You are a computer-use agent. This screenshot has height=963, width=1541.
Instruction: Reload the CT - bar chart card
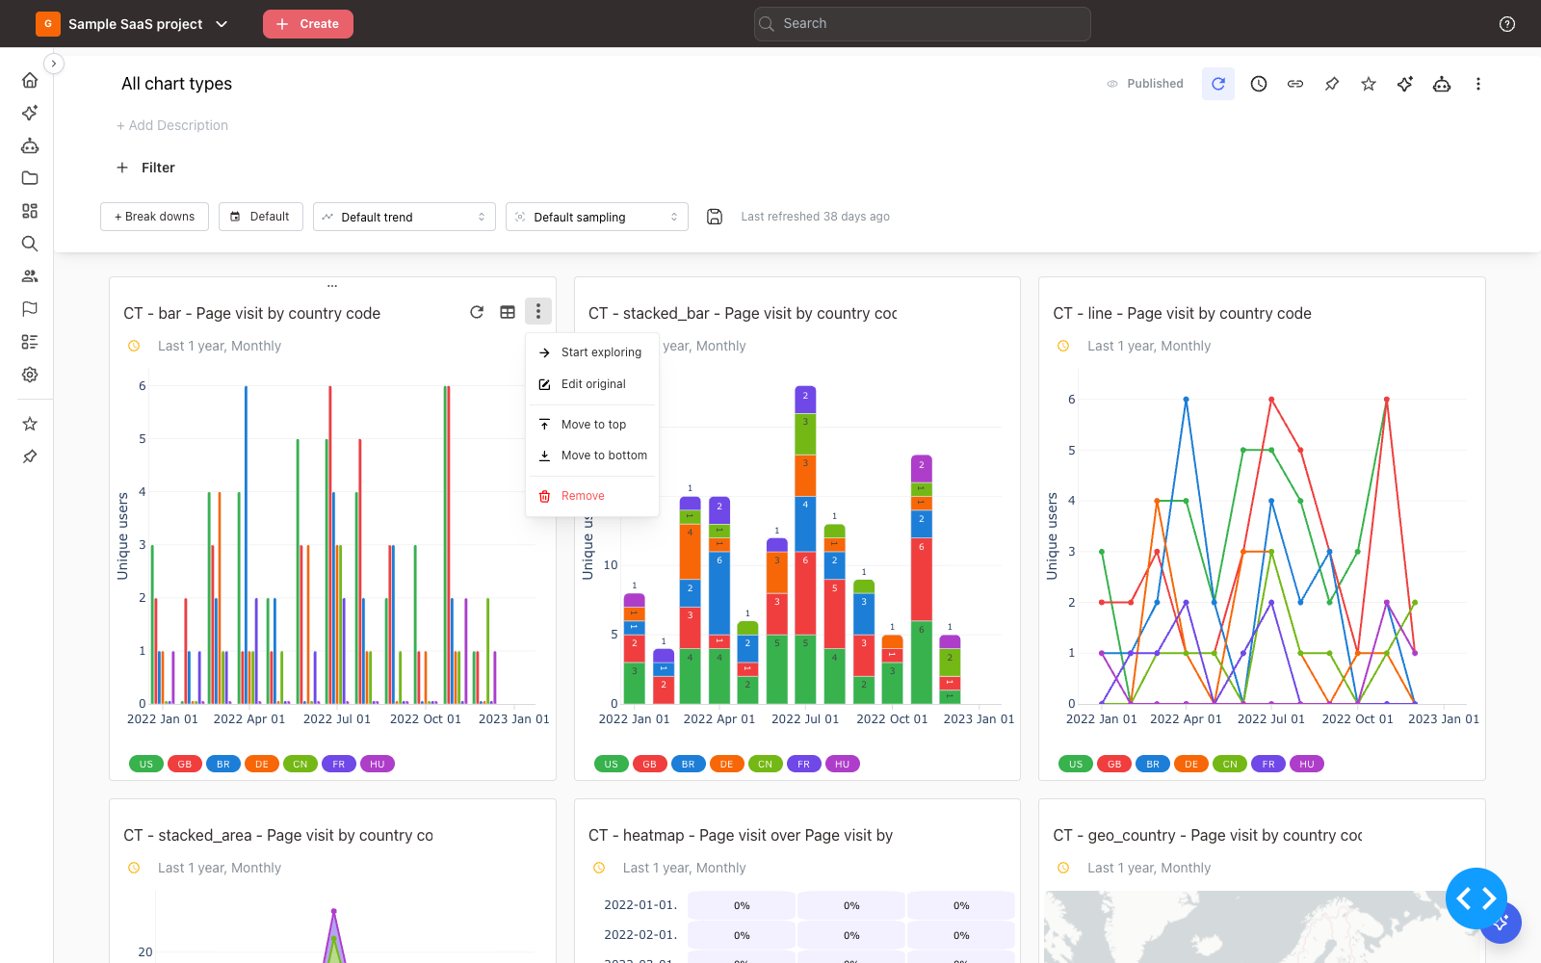click(477, 312)
